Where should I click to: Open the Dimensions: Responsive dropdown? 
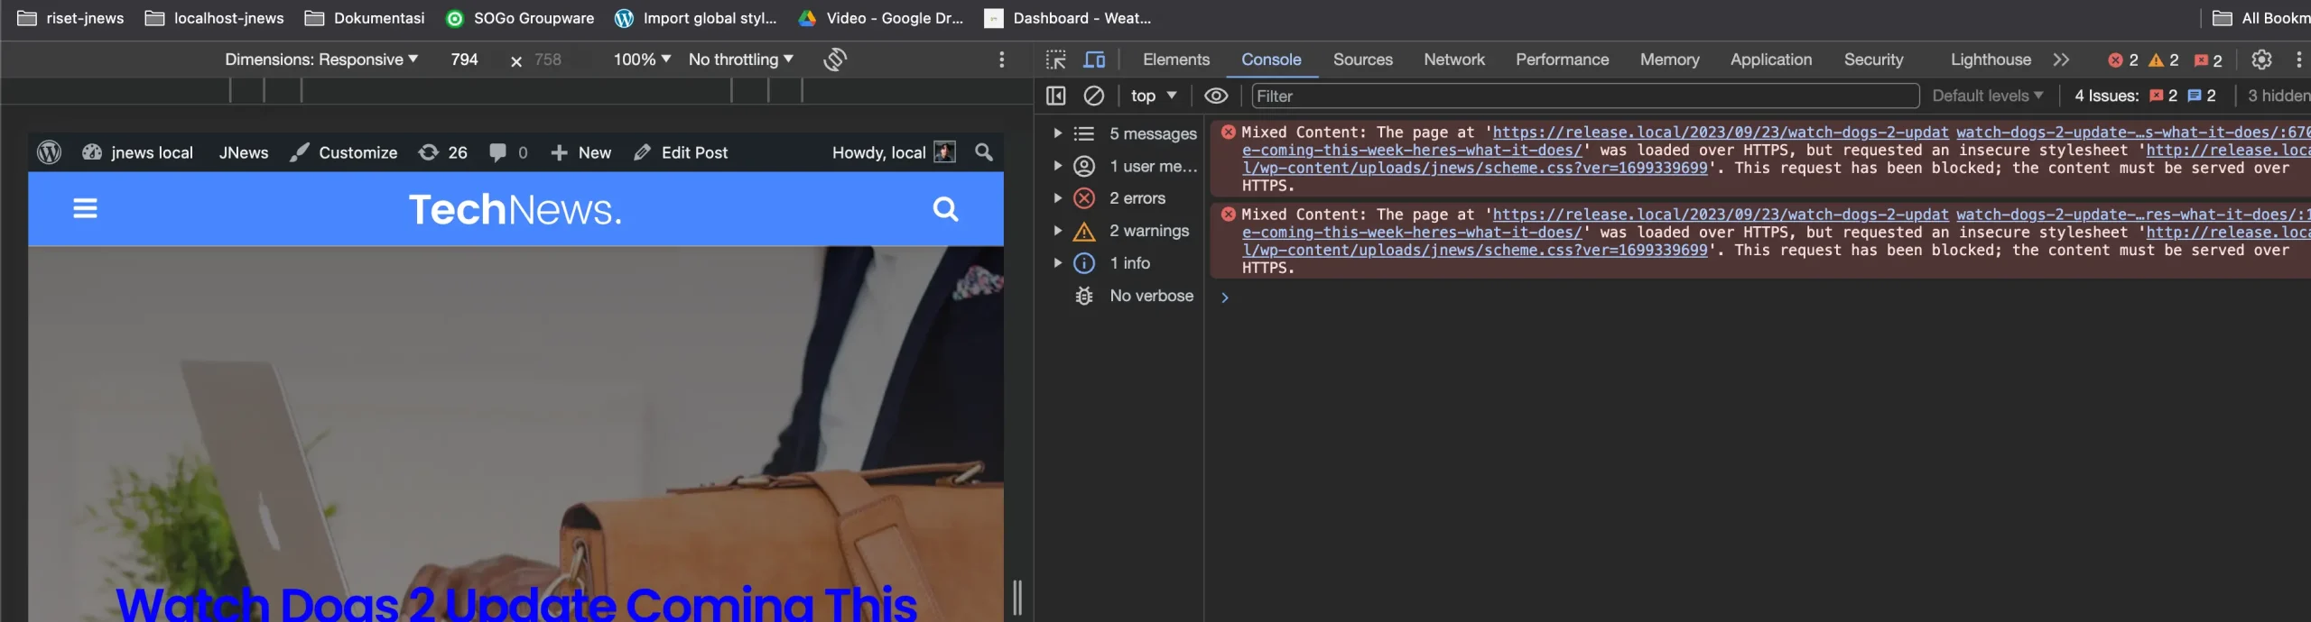point(321,59)
